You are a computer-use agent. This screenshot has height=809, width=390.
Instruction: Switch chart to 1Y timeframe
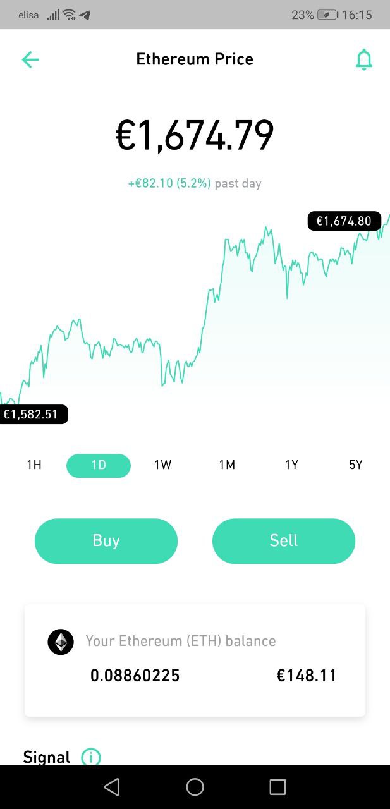point(291,465)
